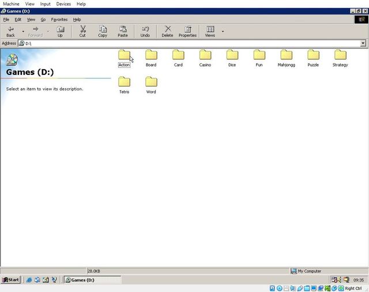Click the Back toolbar button
Image resolution: width=369 pixels, height=292 pixels.
tap(10, 32)
